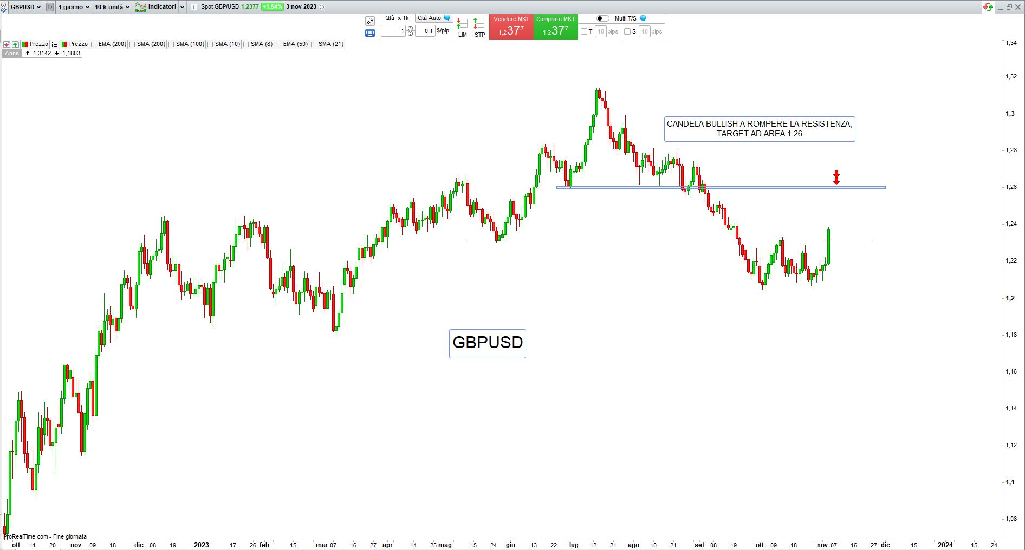The image size is (1025, 550).
Task: Click the green up-arrow icon in the indicator bar
Action: point(15,44)
